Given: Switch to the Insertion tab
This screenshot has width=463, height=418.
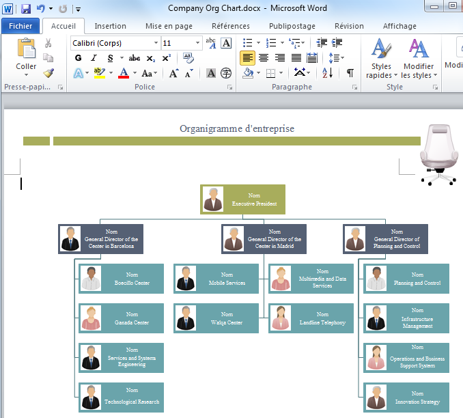Looking at the screenshot, I should click(110, 26).
